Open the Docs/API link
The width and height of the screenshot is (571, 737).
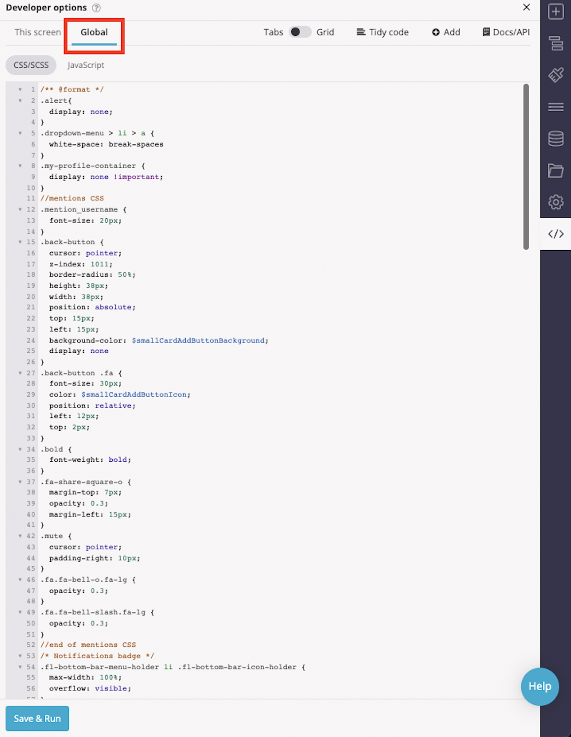(511, 32)
